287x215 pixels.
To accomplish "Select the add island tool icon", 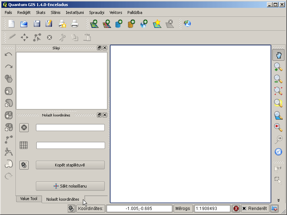I will pyautogui.click(x=8, y=103).
